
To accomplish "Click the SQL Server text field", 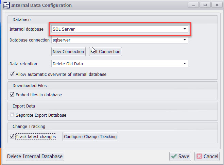I will pyautogui.click(x=116, y=29).
